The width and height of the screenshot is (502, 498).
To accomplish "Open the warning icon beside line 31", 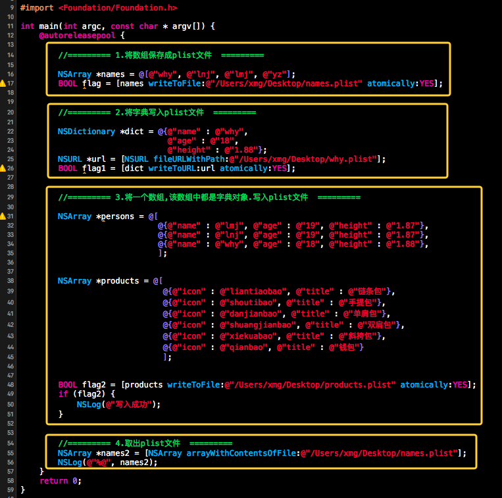I will point(3,216).
